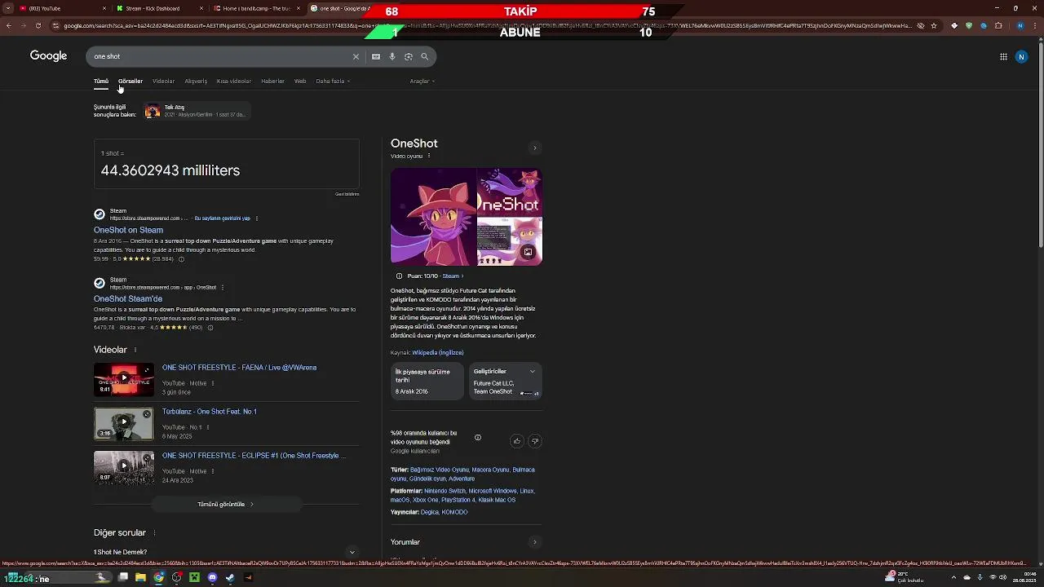Open ONE SHOT FREESTYLE - FAENA video
Screen dimensions: 1044x587
pyautogui.click(x=239, y=368)
